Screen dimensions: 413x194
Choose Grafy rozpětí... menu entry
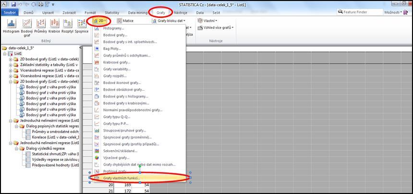tap(139, 76)
